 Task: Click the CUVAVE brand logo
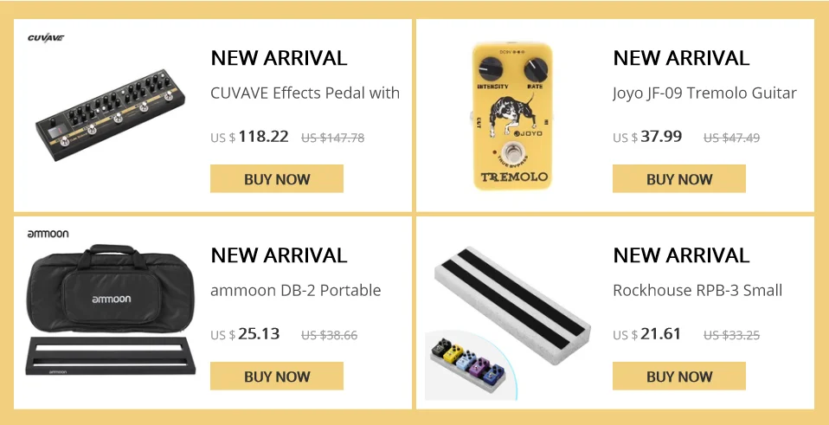coord(46,38)
